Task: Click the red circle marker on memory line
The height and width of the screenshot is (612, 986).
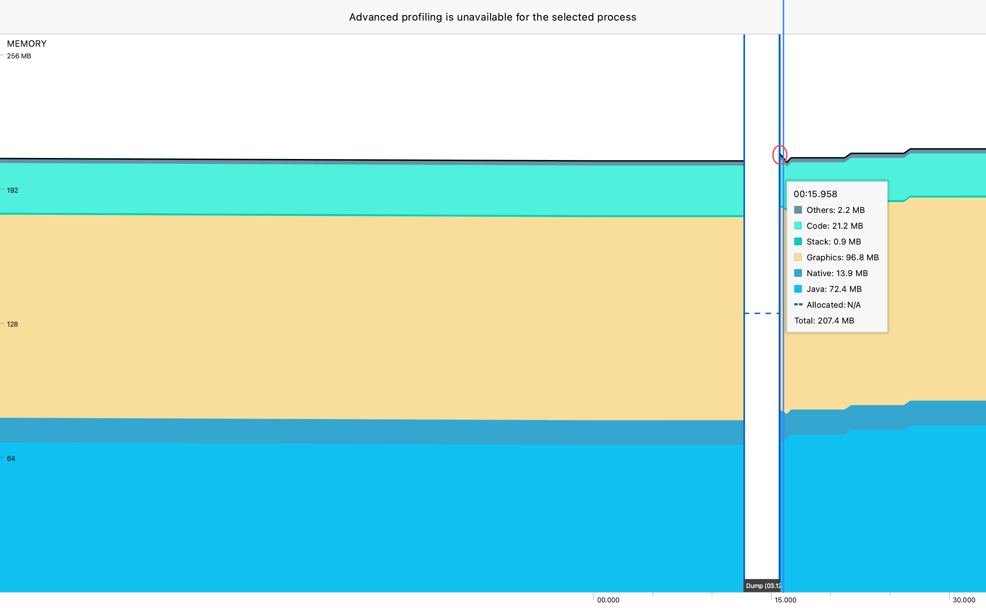Action: pos(780,155)
